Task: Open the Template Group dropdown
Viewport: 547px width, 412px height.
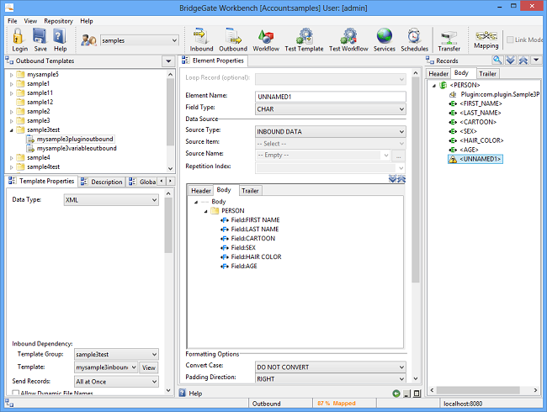Action: click(x=116, y=355)
